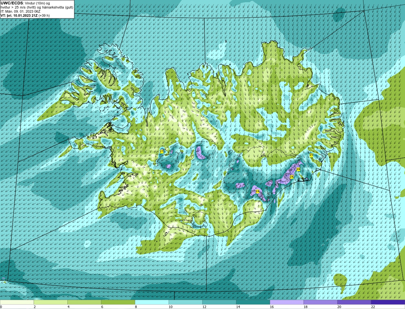This screenshot has height=309, width=405.
Task: Click the legend scale number 20
Action: tap(339, 306)
